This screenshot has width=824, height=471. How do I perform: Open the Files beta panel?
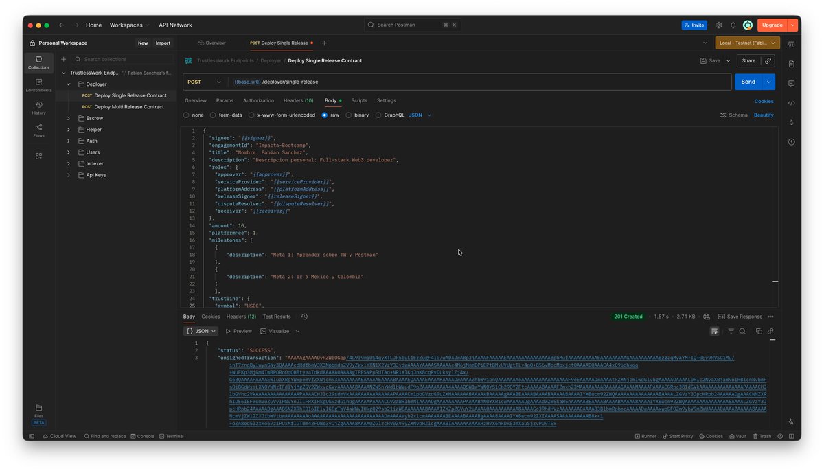point(38,414)
